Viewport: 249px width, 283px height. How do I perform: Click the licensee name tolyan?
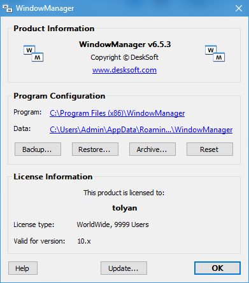tap(125, 208)
